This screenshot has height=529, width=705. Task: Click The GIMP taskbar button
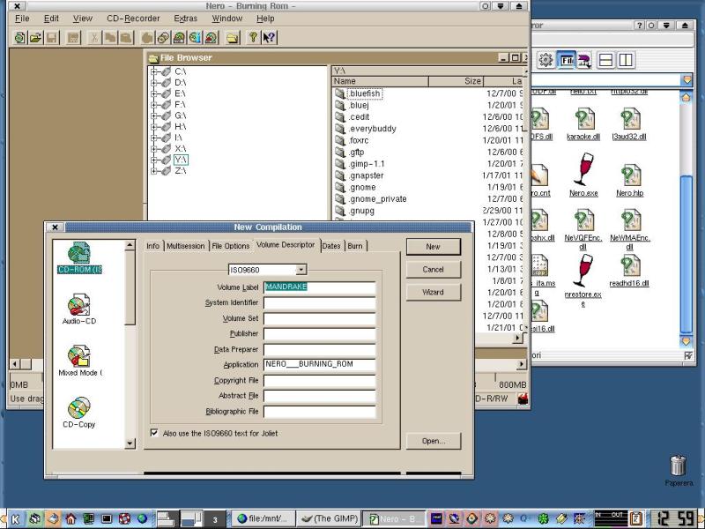[329, 518]
